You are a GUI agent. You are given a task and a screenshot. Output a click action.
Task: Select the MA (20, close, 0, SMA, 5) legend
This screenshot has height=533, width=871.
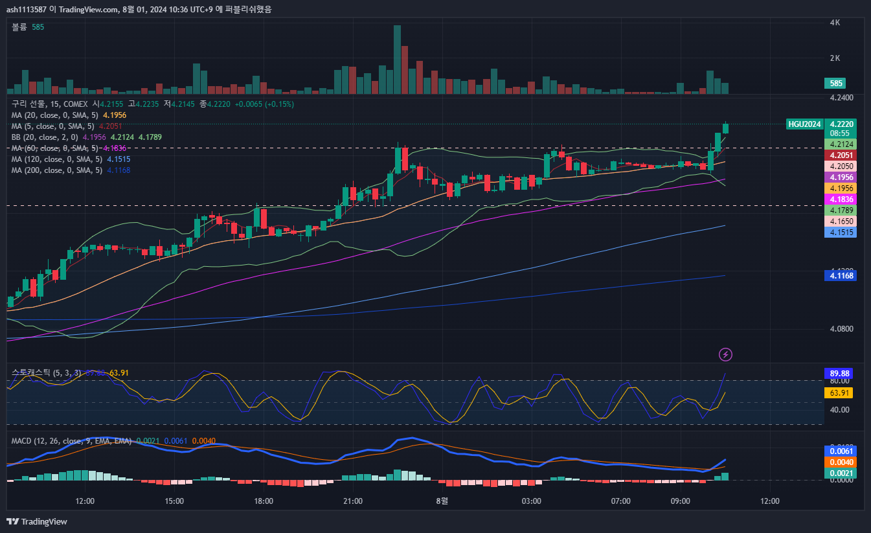tap(55, 115)
